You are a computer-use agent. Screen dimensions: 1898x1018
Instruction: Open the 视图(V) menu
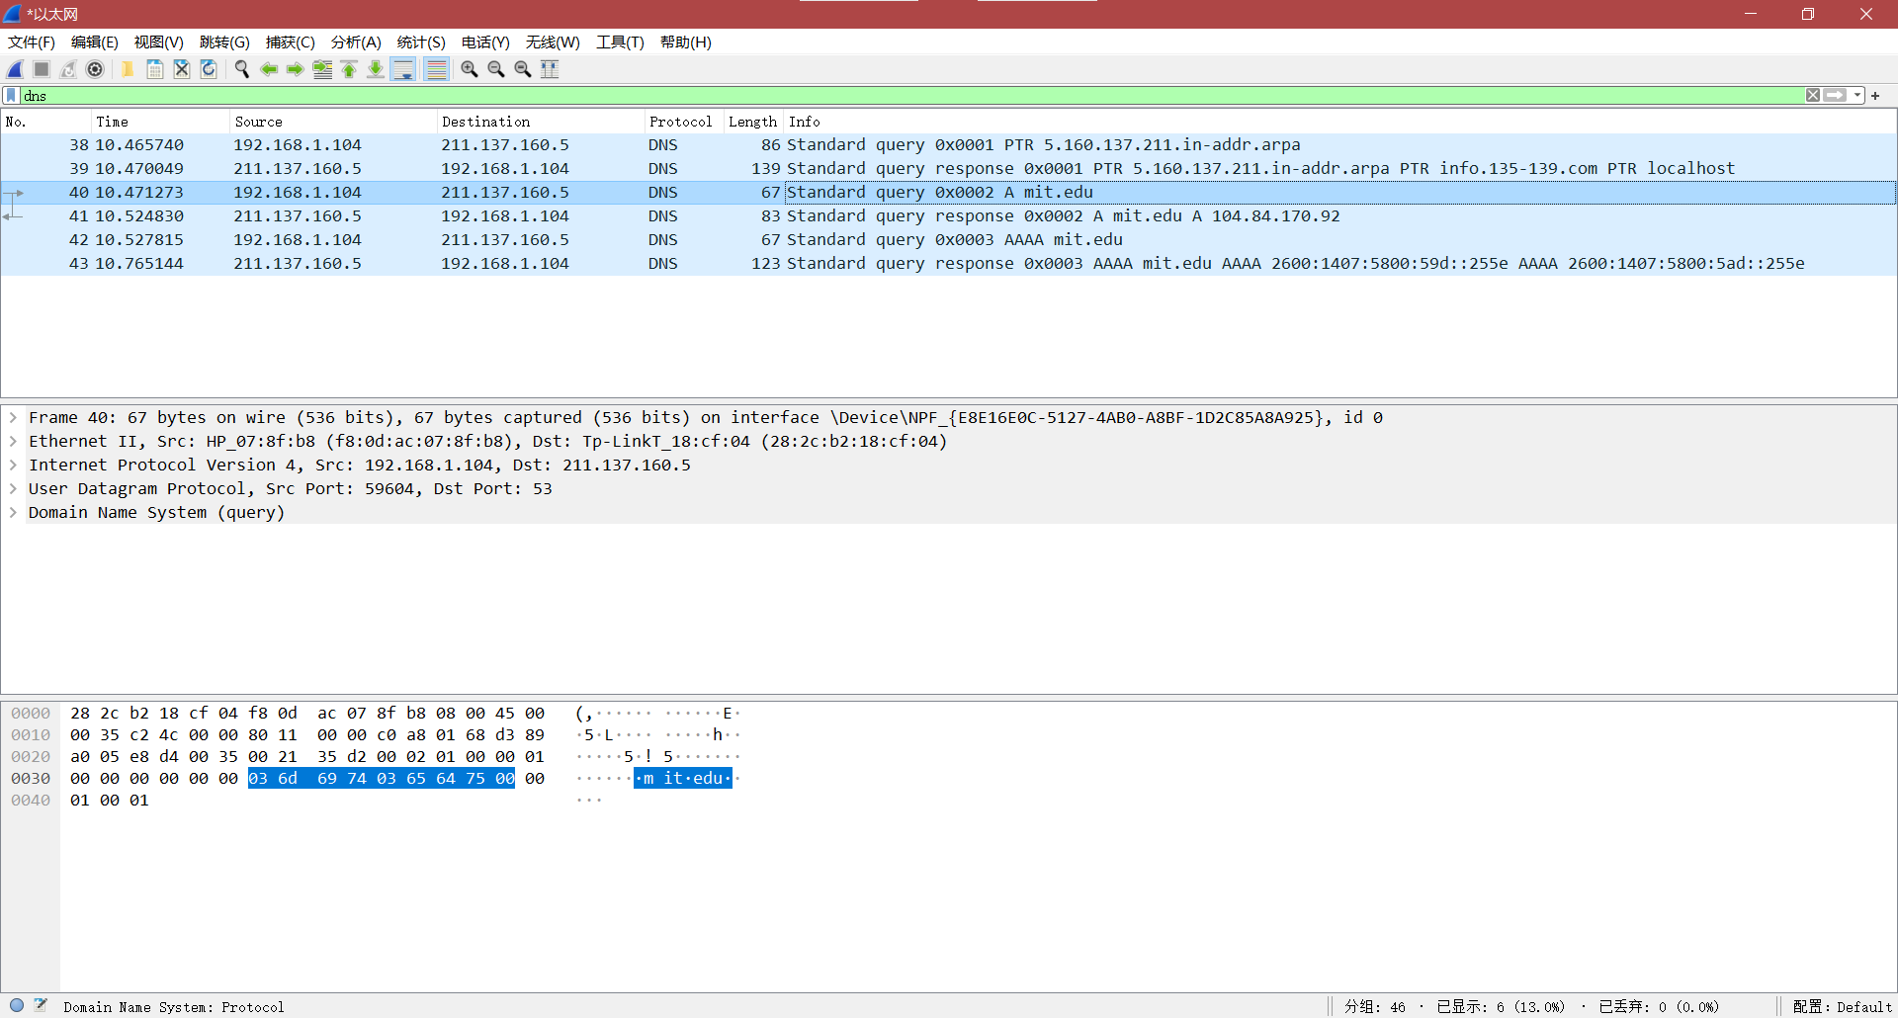[x=159, y=42]
